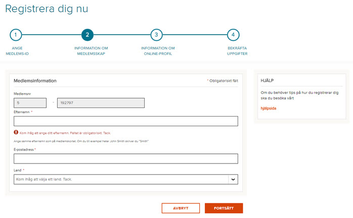Click step 3 circle Information om online-profil
353x218 pixels.
pos(156,35)
